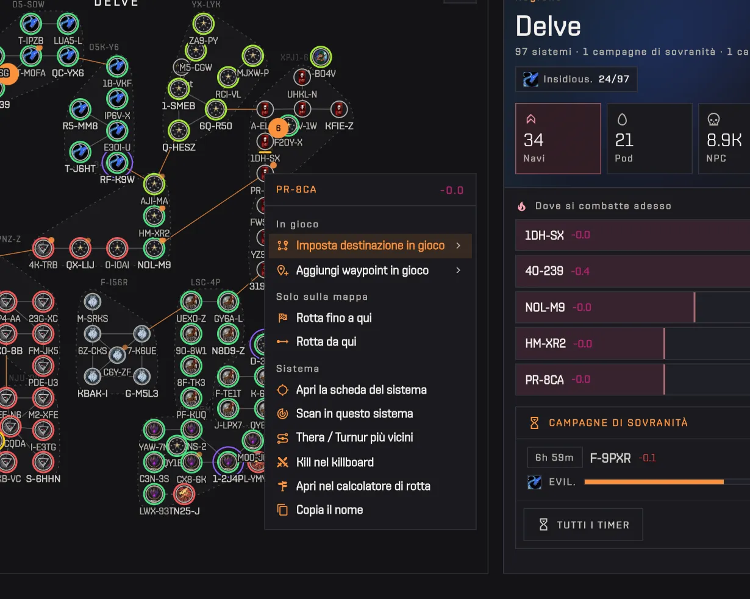Viewport: 750px width, 599px height.
Task: Select the QC-YX6 system node
Action: (68, 56)
